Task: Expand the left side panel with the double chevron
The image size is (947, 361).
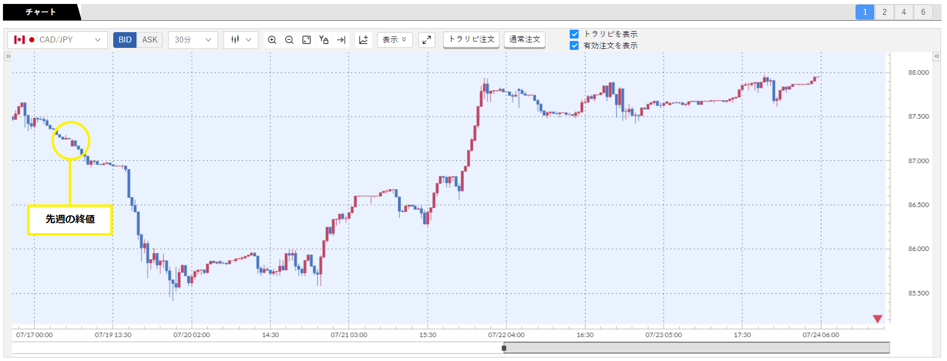Action: [x=8, y=56]
